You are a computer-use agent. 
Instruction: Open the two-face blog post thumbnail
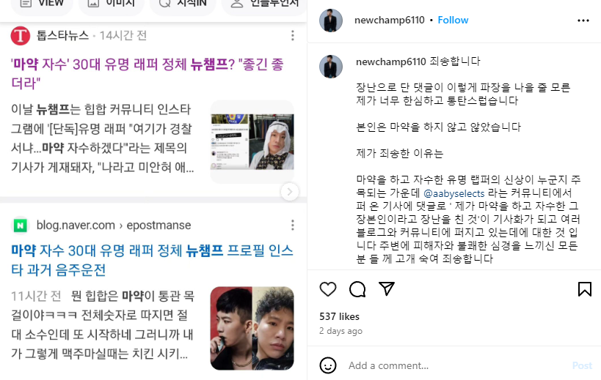tap(252, 329)
